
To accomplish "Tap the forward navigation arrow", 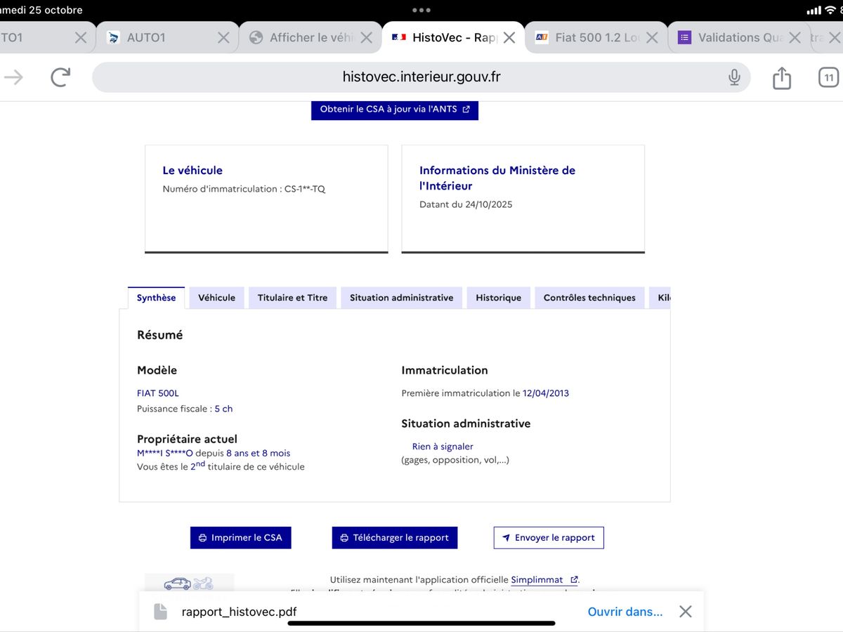I will [14, 77].
